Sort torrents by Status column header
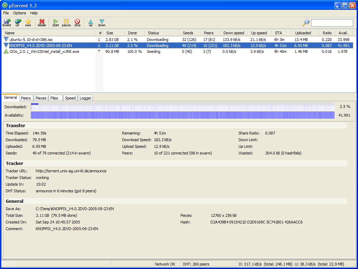The height and width of the screenshot is (269, 358). point(162,33)
